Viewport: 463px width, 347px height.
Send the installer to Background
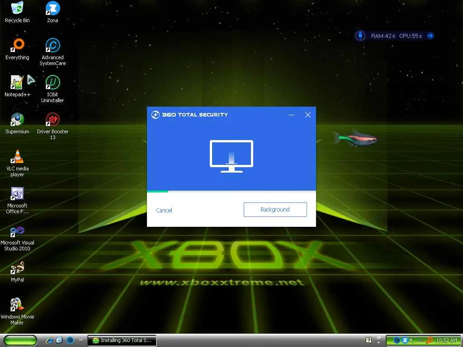275,210
